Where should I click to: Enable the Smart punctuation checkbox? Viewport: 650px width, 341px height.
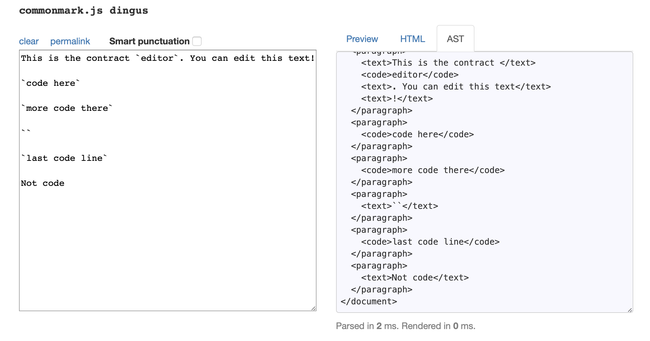197,41
